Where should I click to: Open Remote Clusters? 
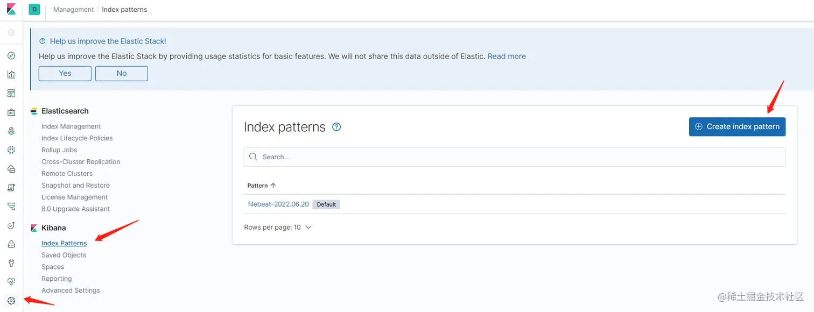[67, 174]
